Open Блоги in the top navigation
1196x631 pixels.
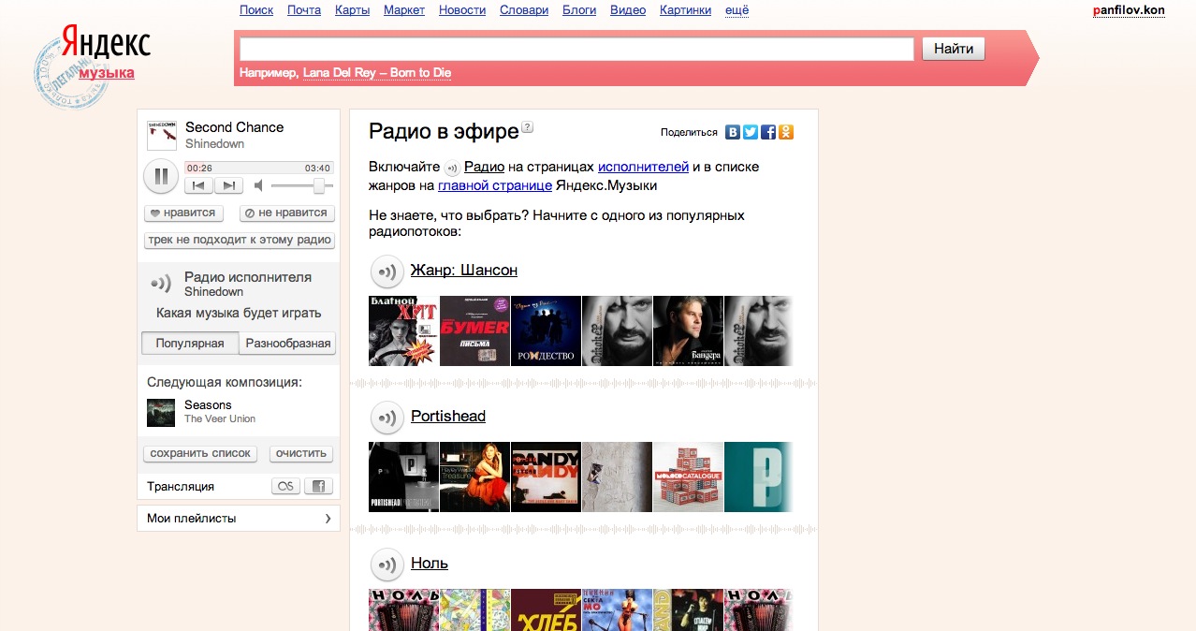(579, 10)
